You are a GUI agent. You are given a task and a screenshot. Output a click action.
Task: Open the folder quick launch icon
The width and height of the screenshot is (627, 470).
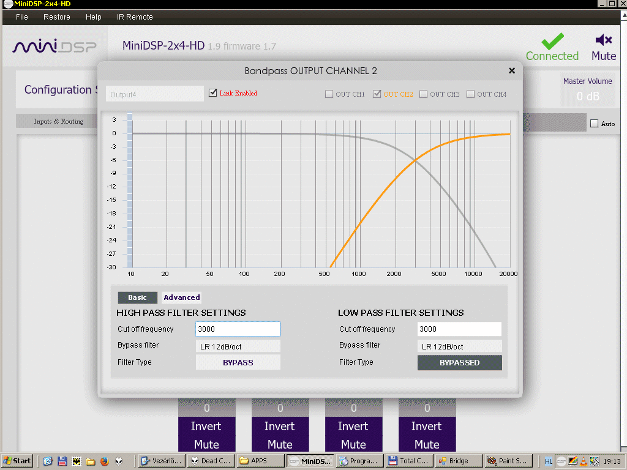click(91, 461)
